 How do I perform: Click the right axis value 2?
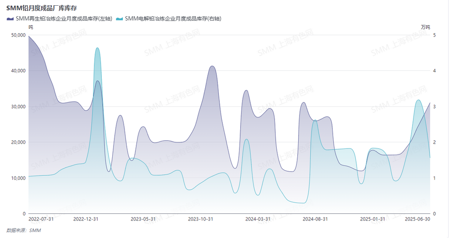pos(435,142)
